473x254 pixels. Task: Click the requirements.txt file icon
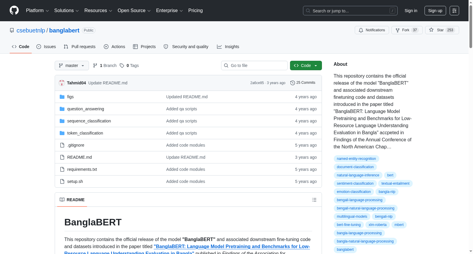point(62,169)
